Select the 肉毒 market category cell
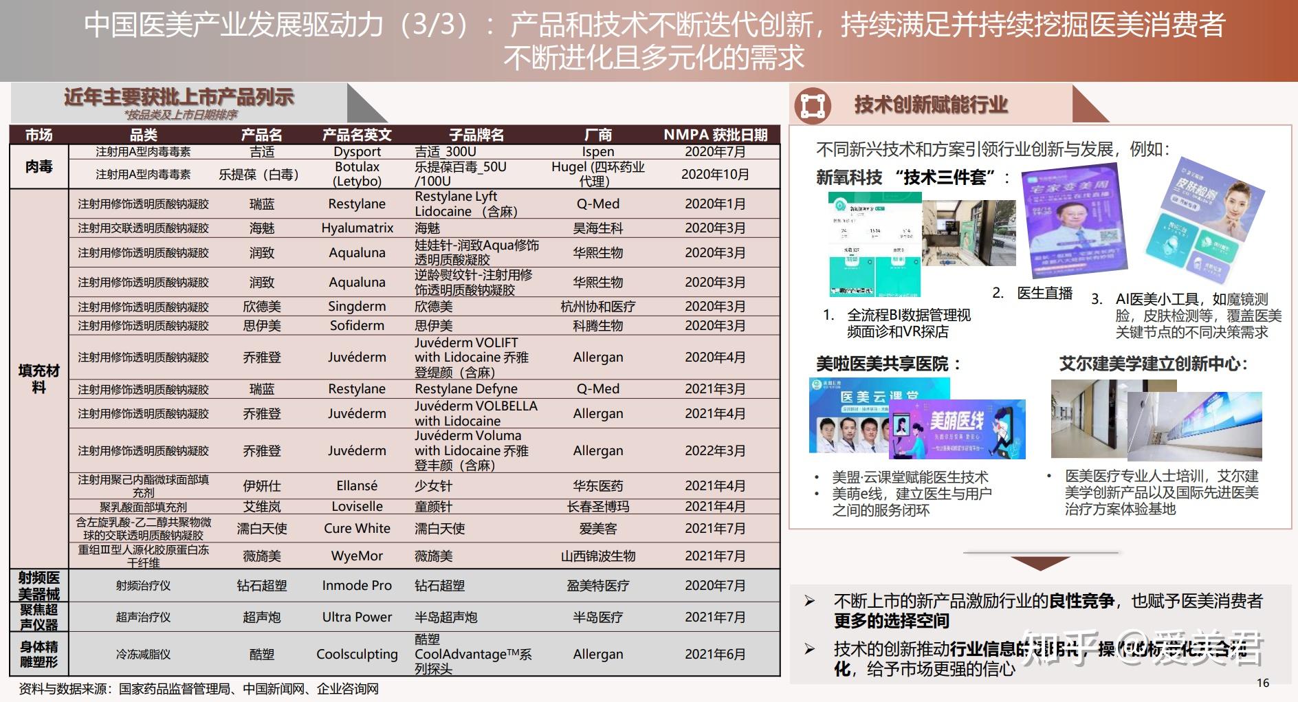Screen dimensions: 1298x702 coord(39,166)
